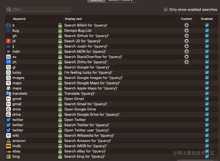
Task: Uncheck Enabled for Search MDN
Action: coord(207,51)
